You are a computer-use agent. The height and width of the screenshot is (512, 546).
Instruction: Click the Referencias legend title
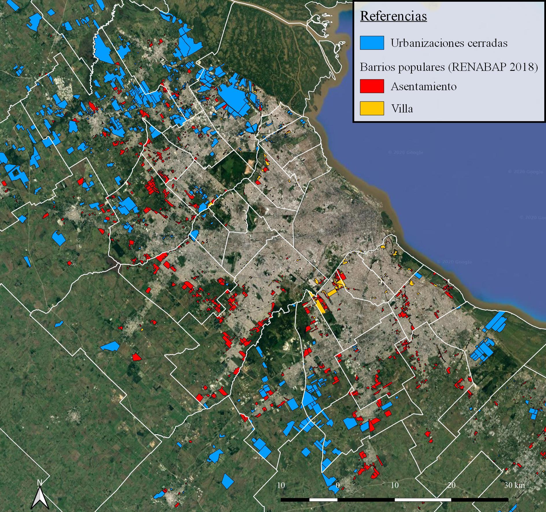tap(393, 16)
